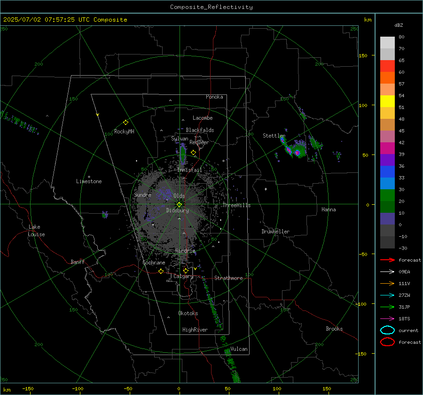This screenshot has height=395, width=423.
Task: Click the magenta 18TS arrow in legend
Action: point(387,319)
